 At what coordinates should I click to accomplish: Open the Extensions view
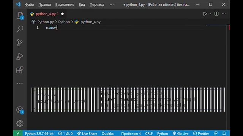pyautogui.click(x=20, y=70)
